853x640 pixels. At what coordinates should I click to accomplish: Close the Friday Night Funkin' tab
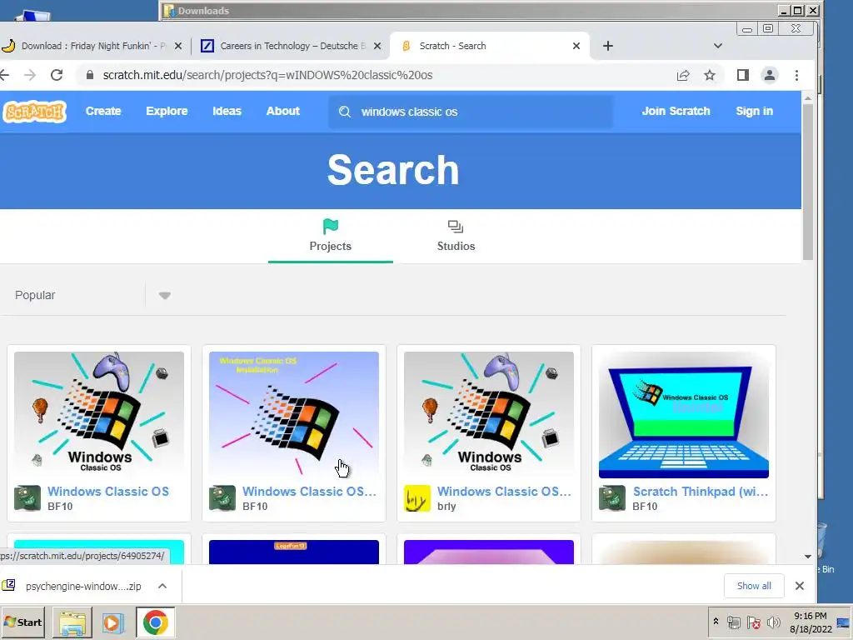178,47
